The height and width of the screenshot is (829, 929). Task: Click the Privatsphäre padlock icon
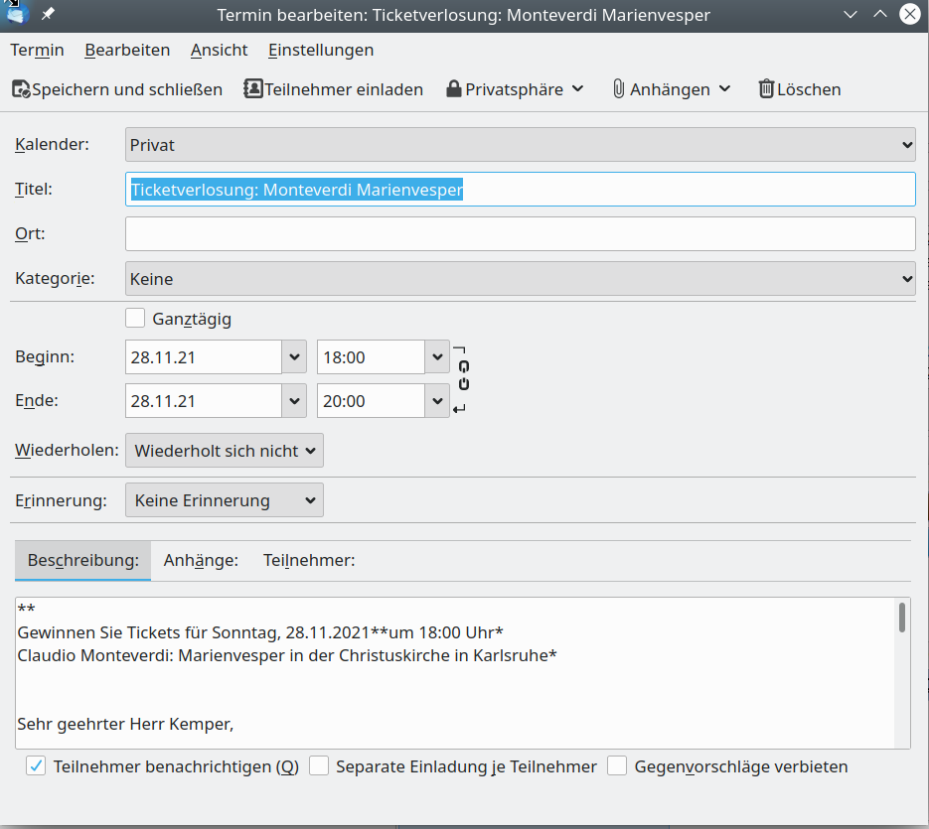454,89
